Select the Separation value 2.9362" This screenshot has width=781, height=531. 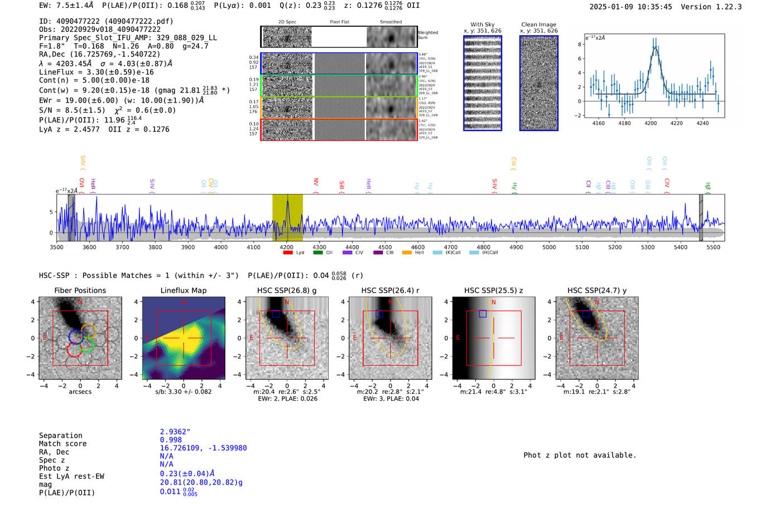point(175,432)
